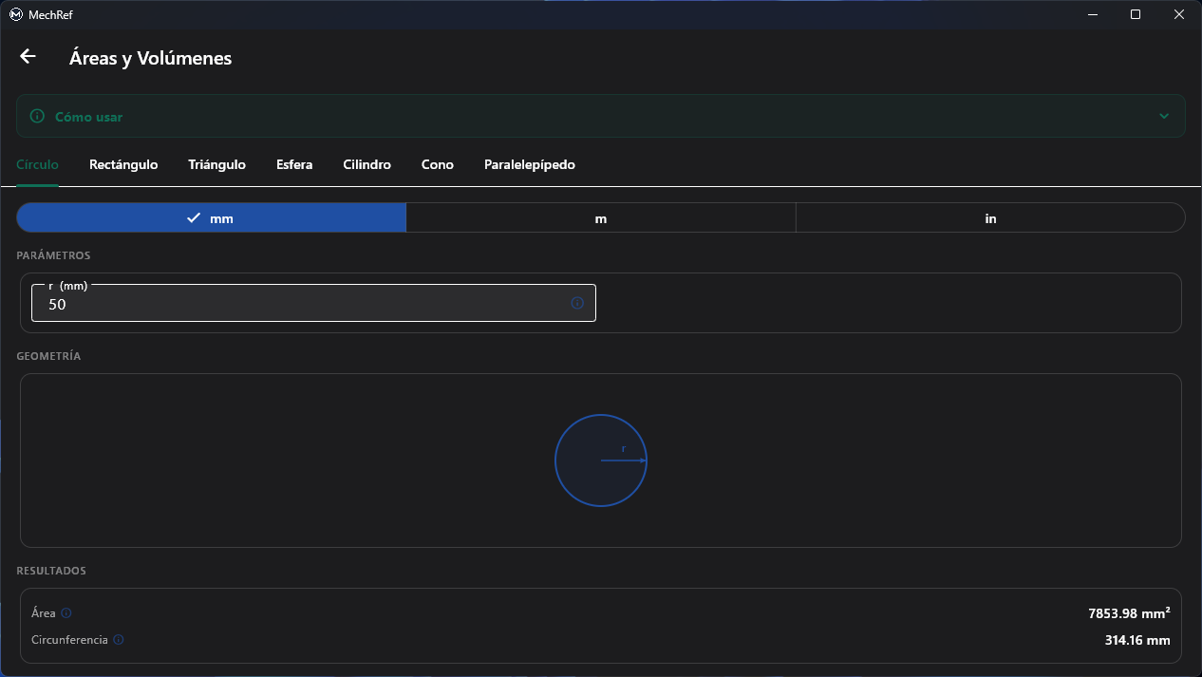Click the MechRef app logo icon
This screenshot has width=1202, height=677.
pos(15,14)
